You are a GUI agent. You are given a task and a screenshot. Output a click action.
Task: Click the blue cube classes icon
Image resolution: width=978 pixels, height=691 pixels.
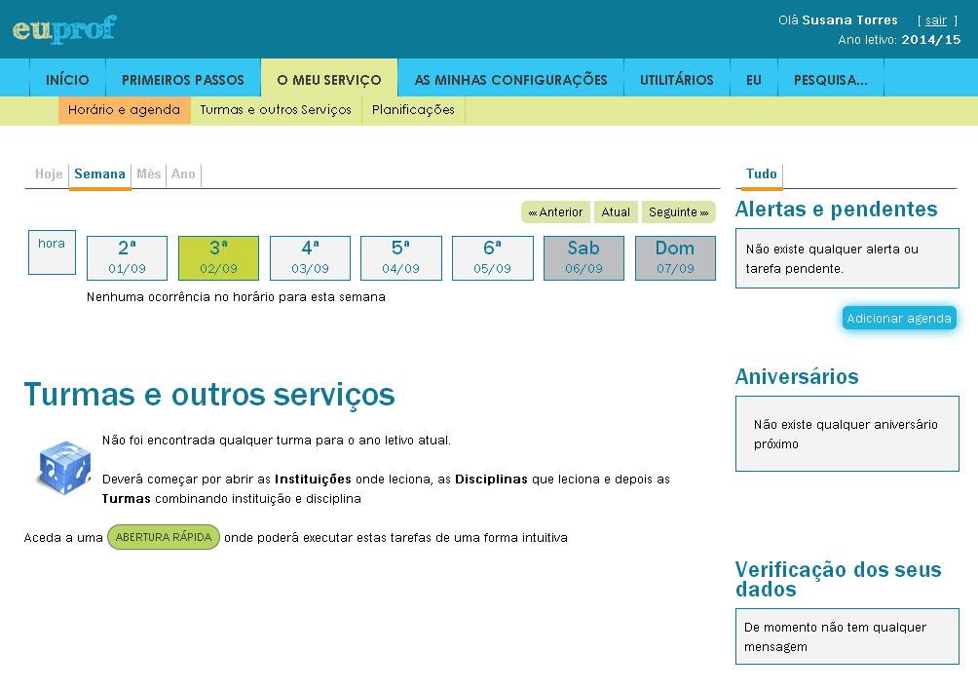click(x=62, y=469)
